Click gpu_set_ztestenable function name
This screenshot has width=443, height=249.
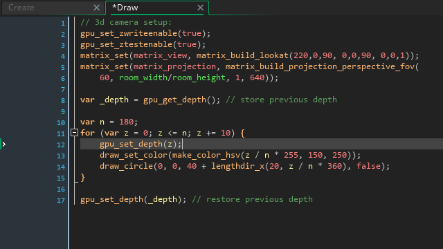pyautogui.click(x=126, y=44)
